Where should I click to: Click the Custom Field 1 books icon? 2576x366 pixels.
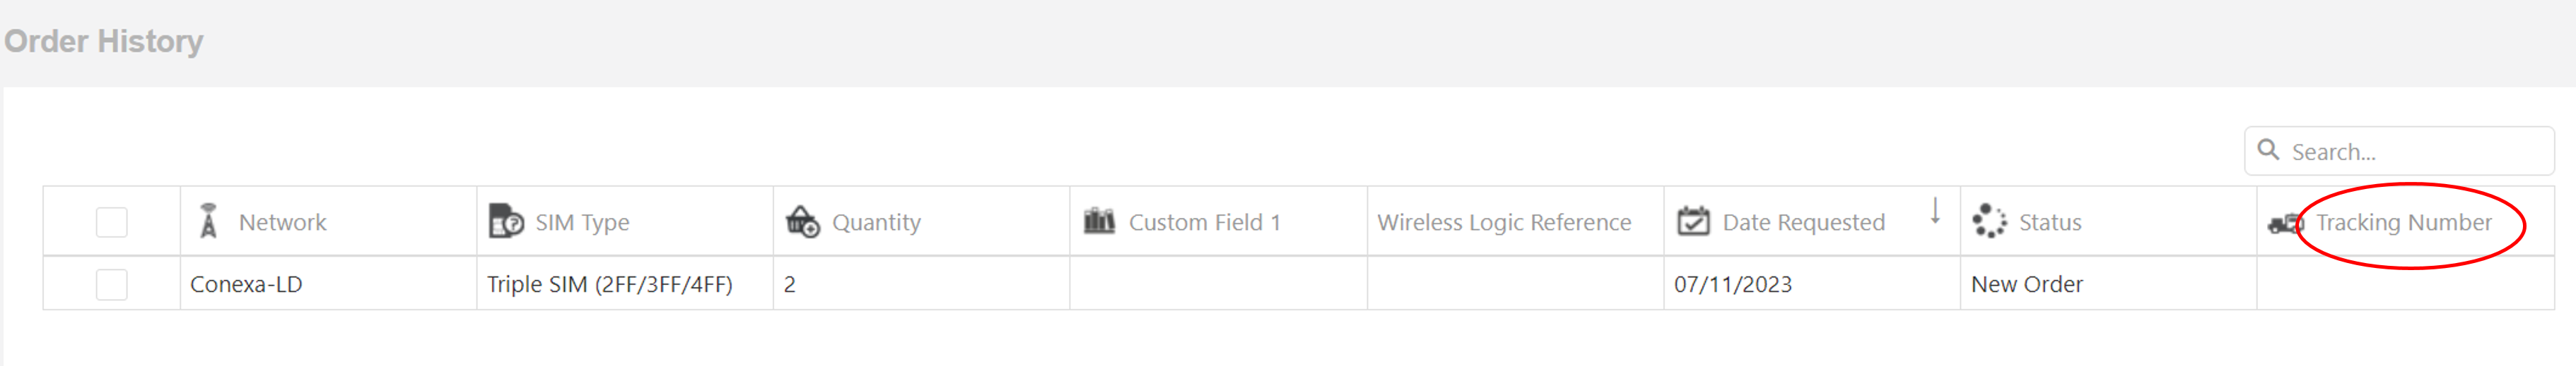(1099, 221)
